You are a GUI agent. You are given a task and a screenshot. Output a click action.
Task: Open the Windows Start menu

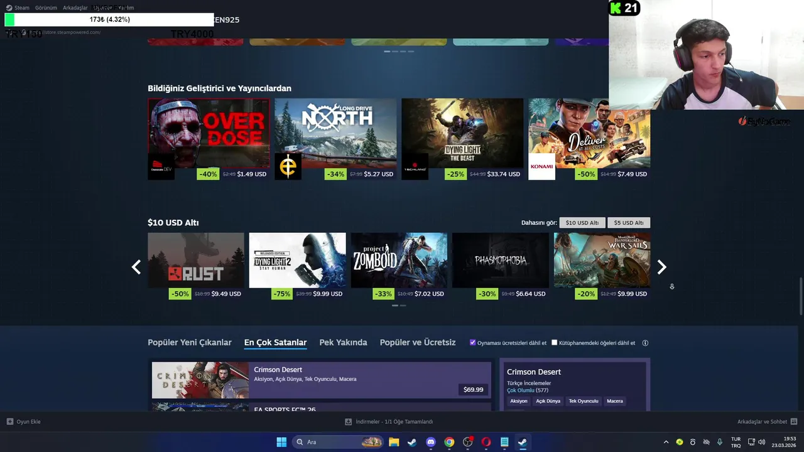point(281,442)
